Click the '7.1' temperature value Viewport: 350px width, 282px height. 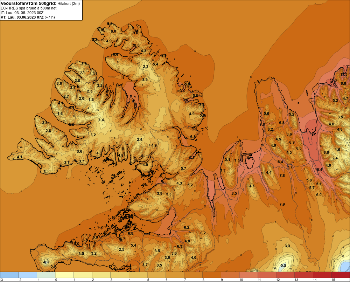click(223, 171)
